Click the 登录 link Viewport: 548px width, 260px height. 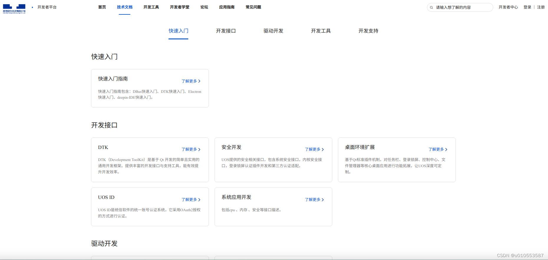pyautogui.click(x=527, y=7)
